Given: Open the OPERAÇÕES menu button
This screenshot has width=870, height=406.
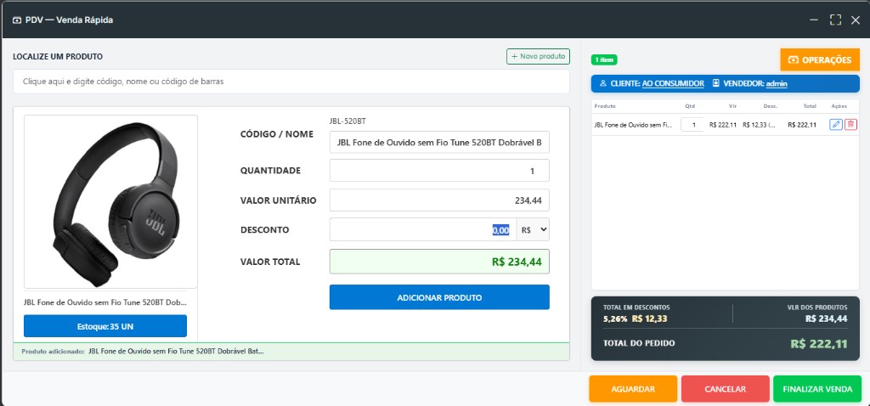Looking at the screenshot, I should coord(820,60).
